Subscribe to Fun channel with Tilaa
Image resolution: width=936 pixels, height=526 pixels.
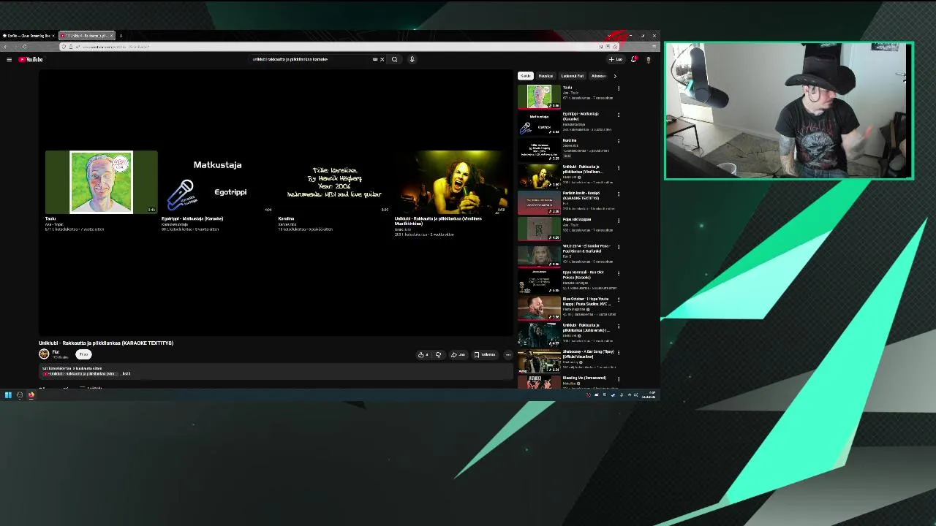pos(83,354)
